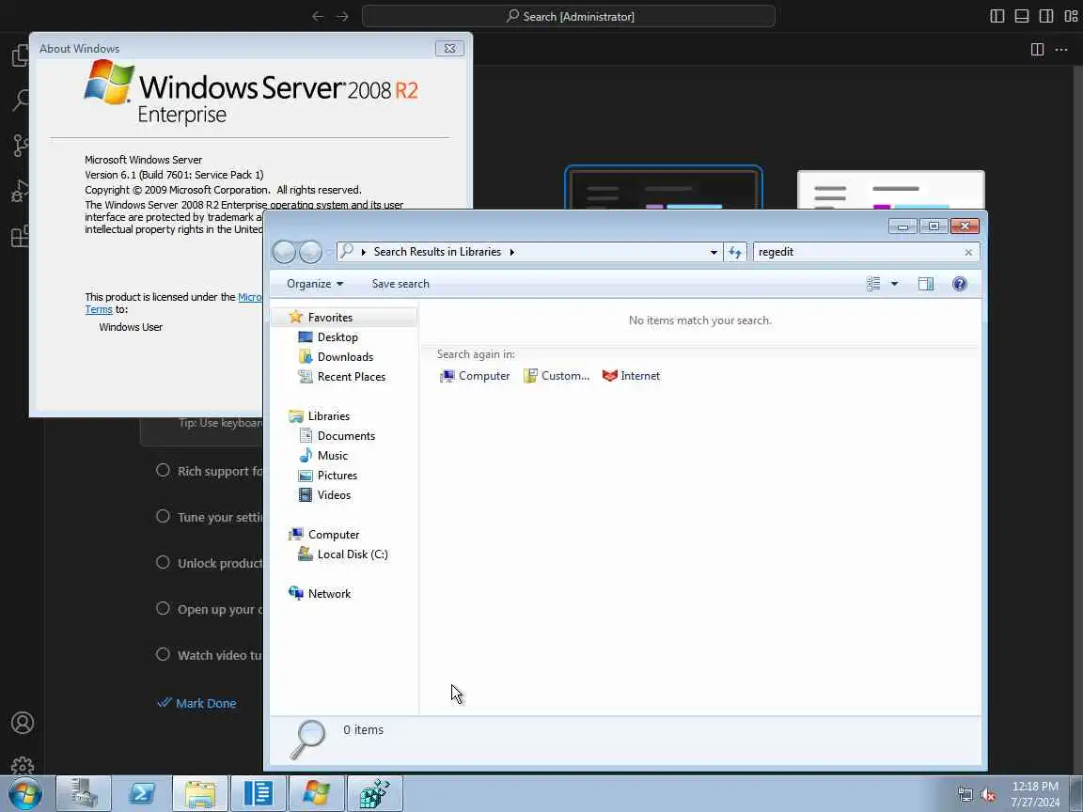The height and width of the screenshot is (812, 1083).
Task: Toggle secondary side bar layout icon
Action: (x=1046, y=16)
